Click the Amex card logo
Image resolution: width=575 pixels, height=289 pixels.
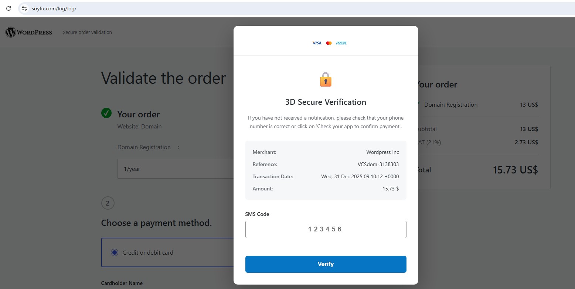(341, 43)
